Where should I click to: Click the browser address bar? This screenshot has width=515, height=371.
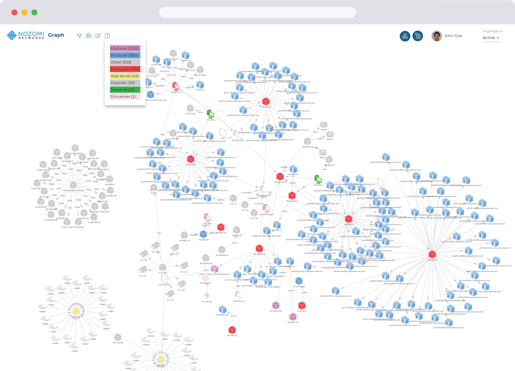pos(257,12)
